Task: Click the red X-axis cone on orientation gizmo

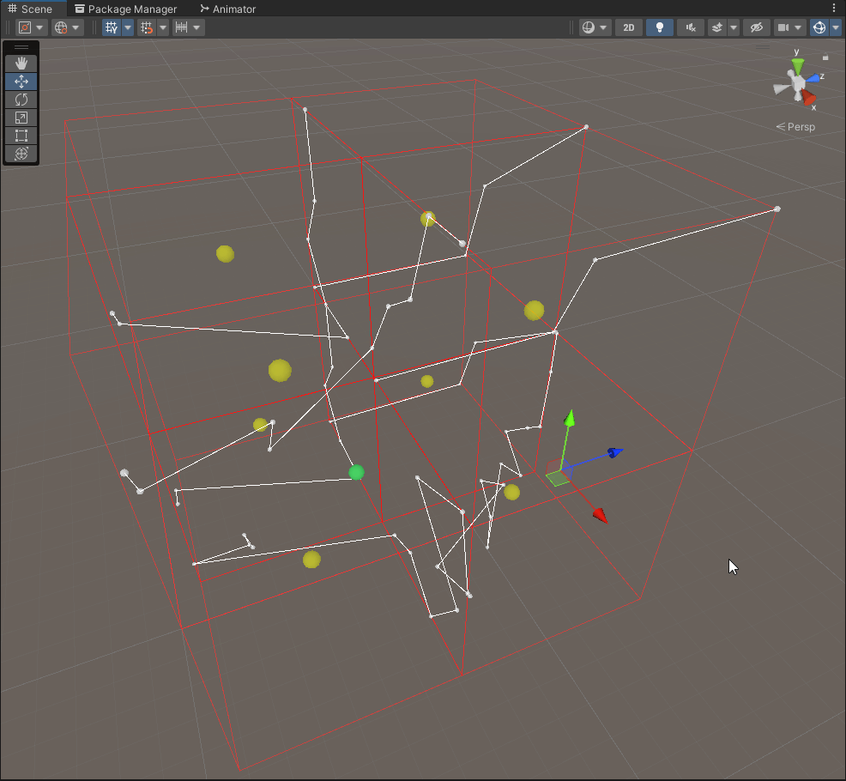Action: (808, 98)
